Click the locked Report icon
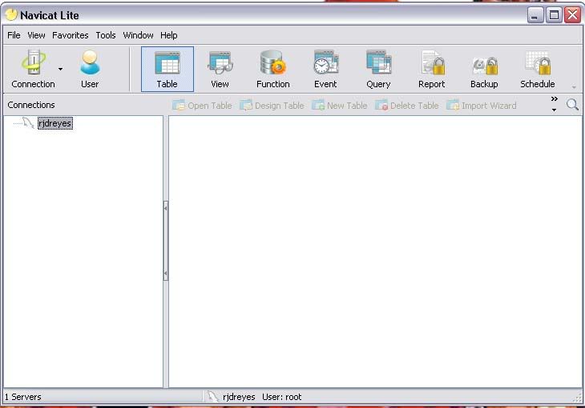Image resolution: width=585 pixels, height=408 pixels. point(432,69)
